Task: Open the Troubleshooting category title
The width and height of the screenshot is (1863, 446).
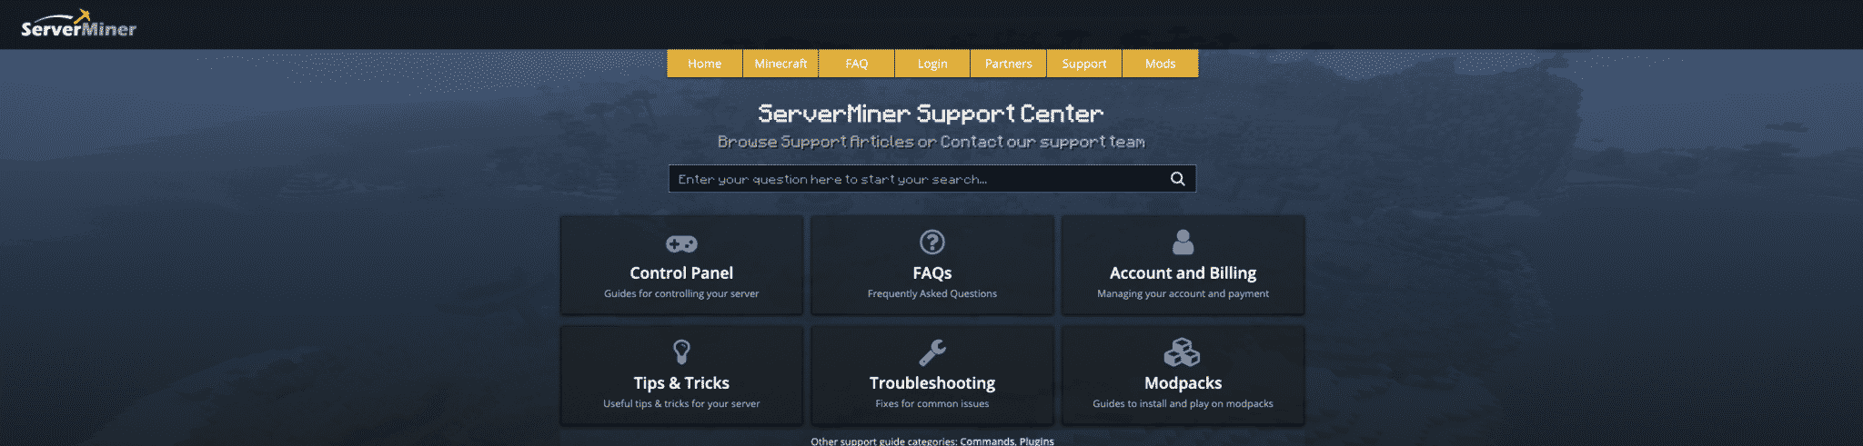Action: pos(932,382)
